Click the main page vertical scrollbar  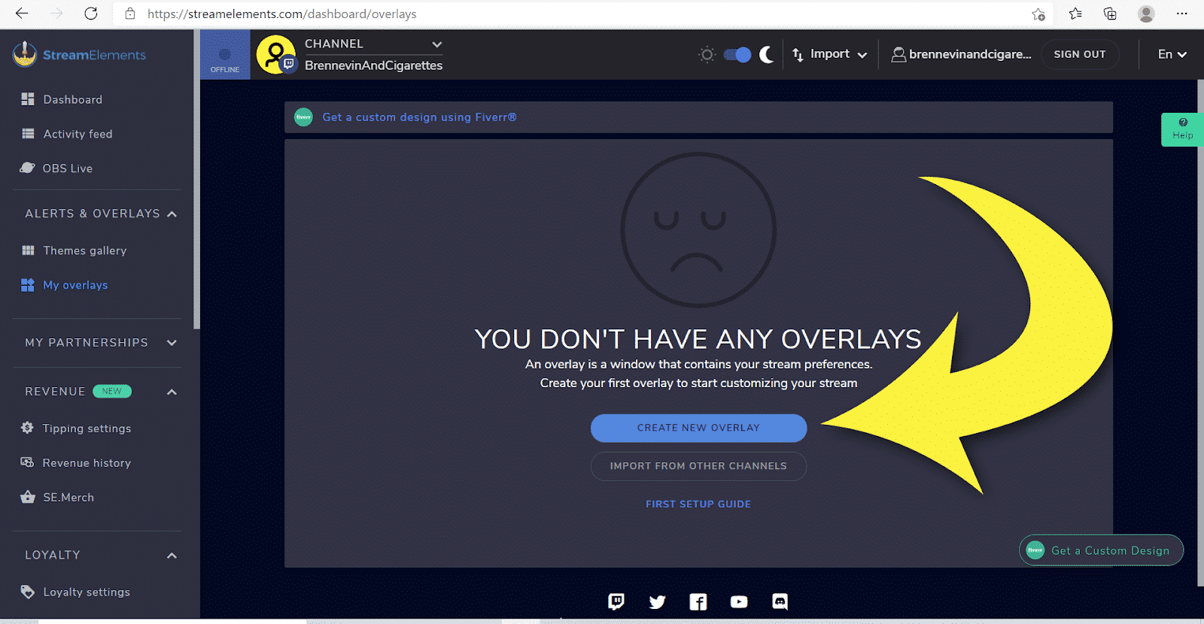[1200, 332]
